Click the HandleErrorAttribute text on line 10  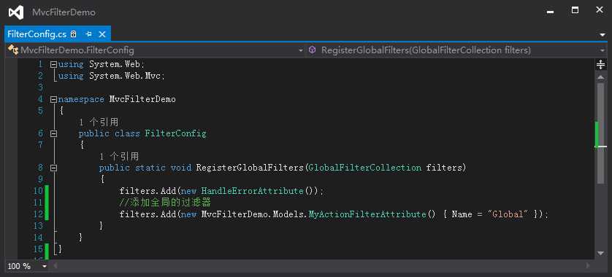pos(253,191)
